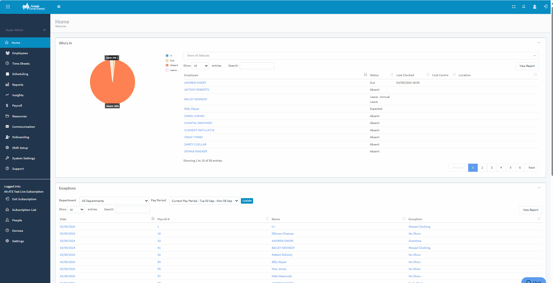Image resolution: width=553 pixels, height=283 pixels.
Task: Select the 'Leave' status radio button
Action: click(x=167, y=70)
